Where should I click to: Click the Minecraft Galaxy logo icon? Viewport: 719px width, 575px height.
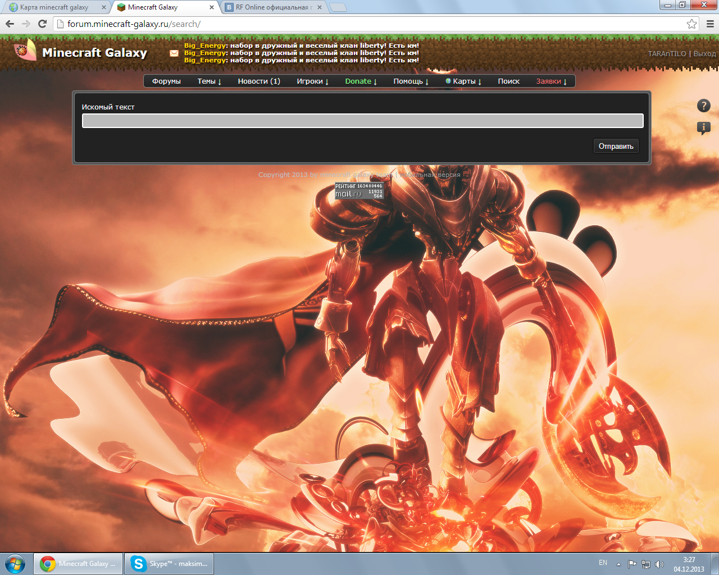25,51
